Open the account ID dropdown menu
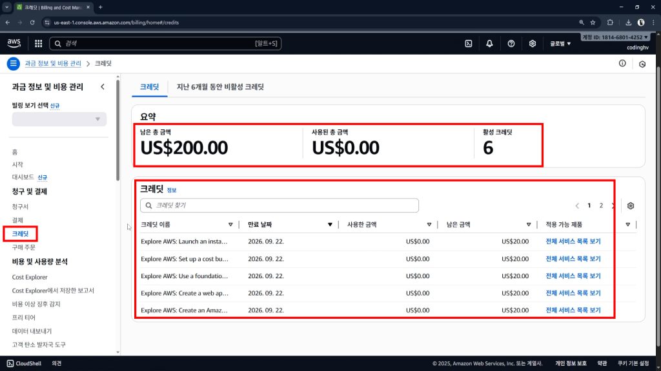 pos(615,37)
